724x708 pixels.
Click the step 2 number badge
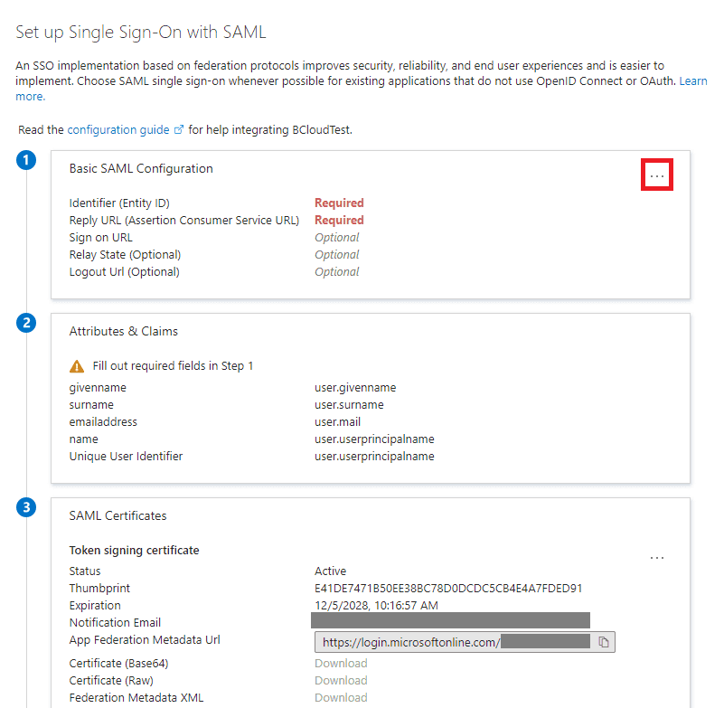coord(27,323)
